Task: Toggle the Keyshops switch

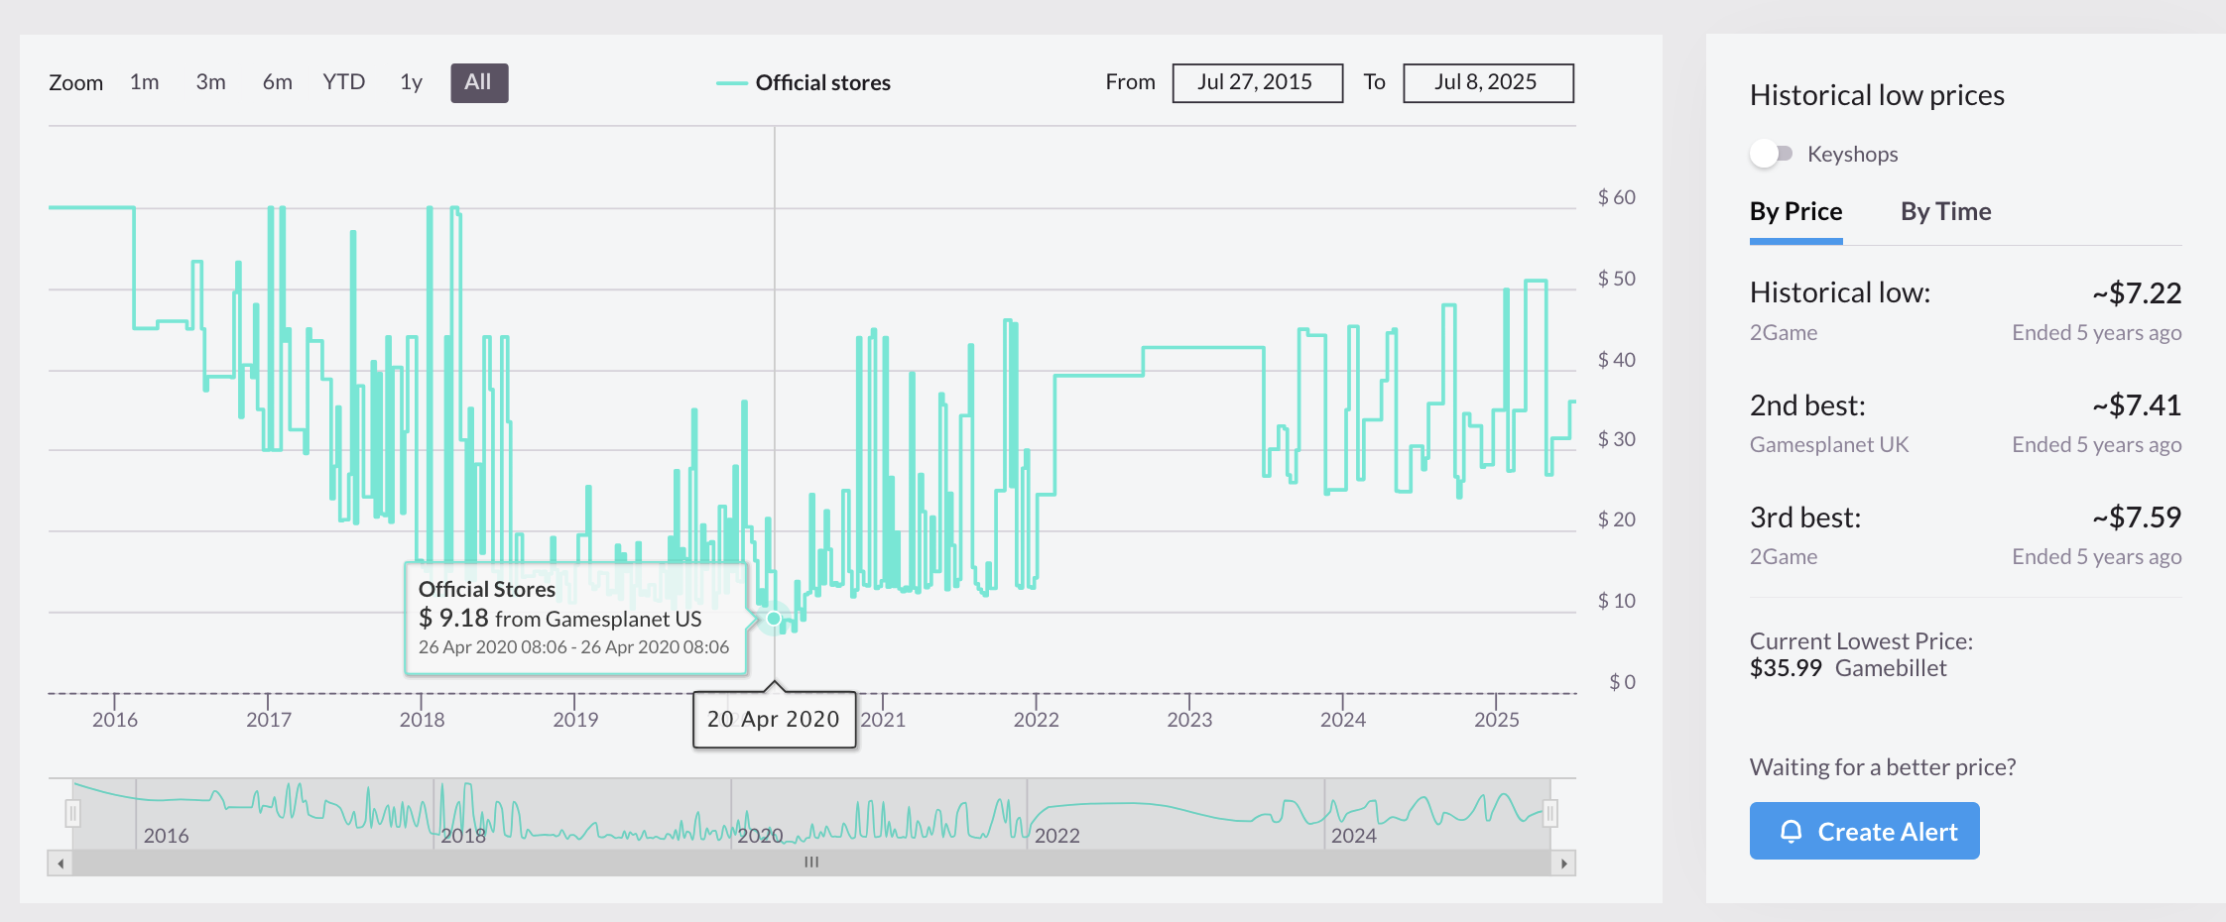Action: pyautogui.click(x=1771, y=154)
